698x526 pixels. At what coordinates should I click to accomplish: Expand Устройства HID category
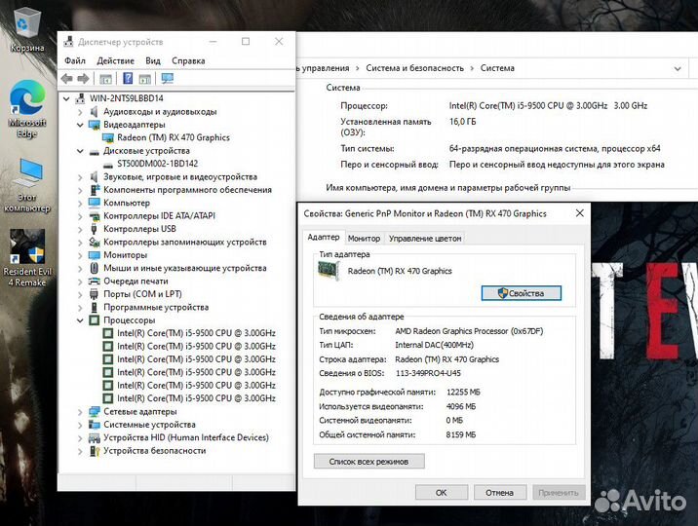pyautogui.click(x=80, y=438)
